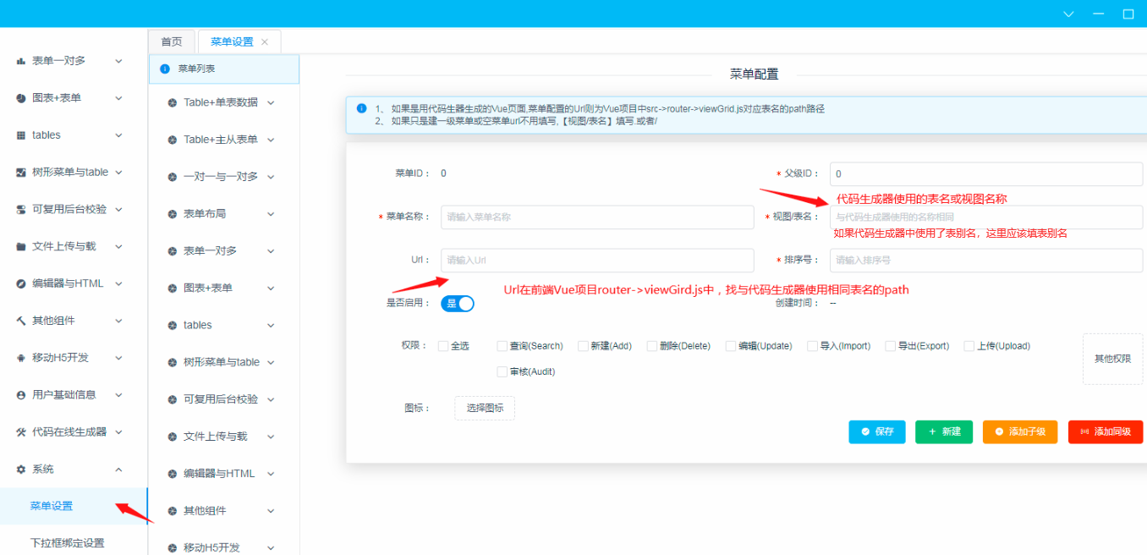Click the pie icon beside 图表+表单 in left sidebar

tap(21, 98)
